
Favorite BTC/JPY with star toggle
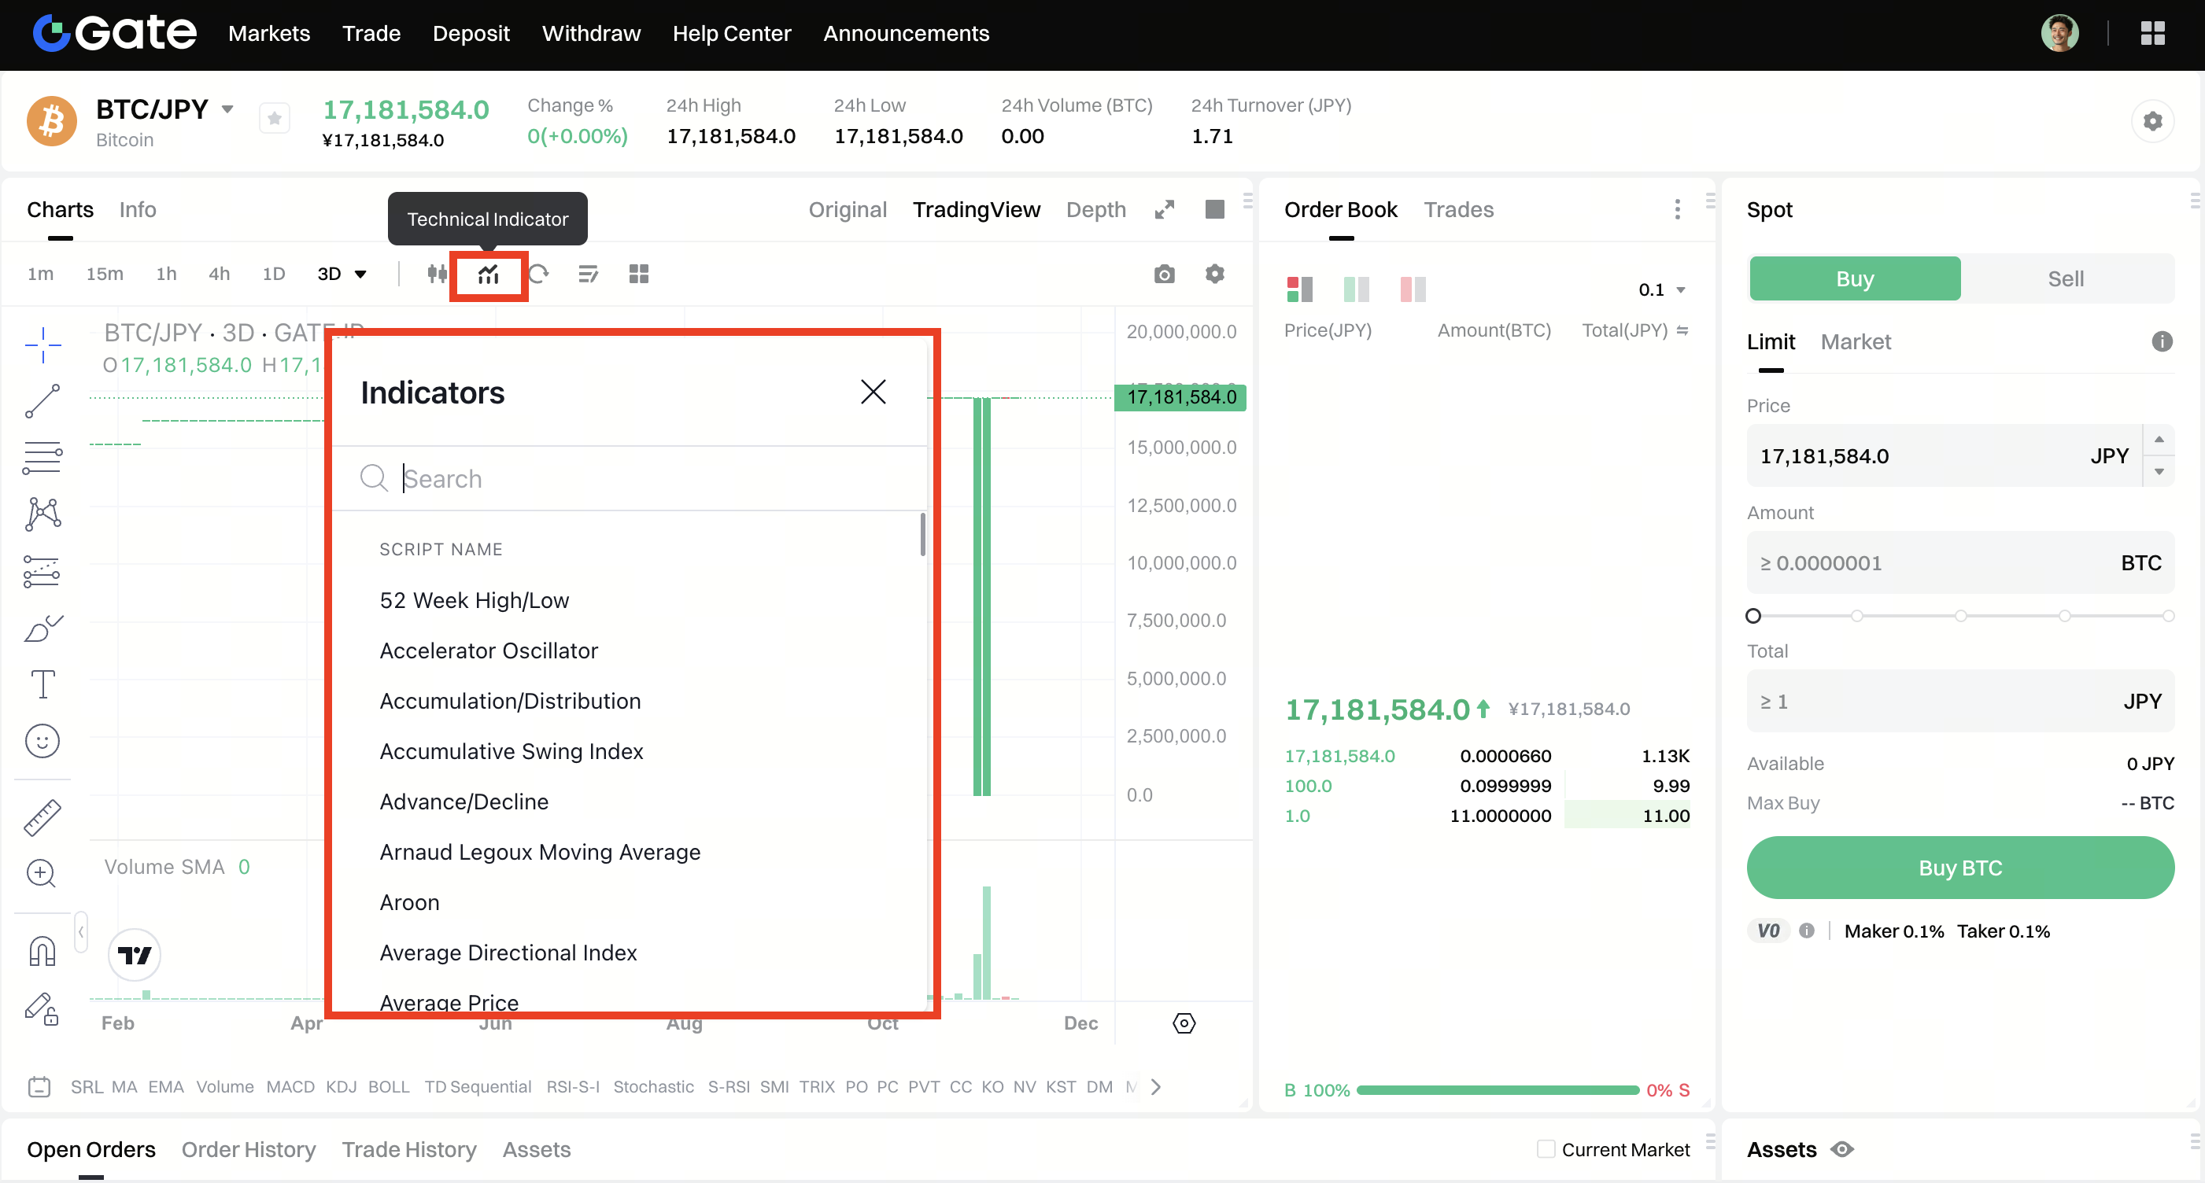coord(274,119)
